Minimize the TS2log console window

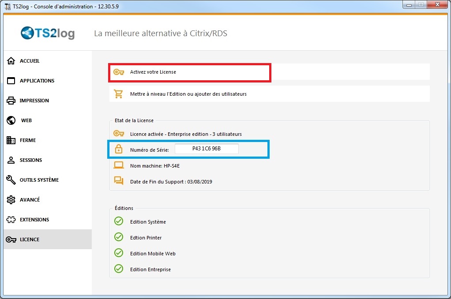(409, 5)
